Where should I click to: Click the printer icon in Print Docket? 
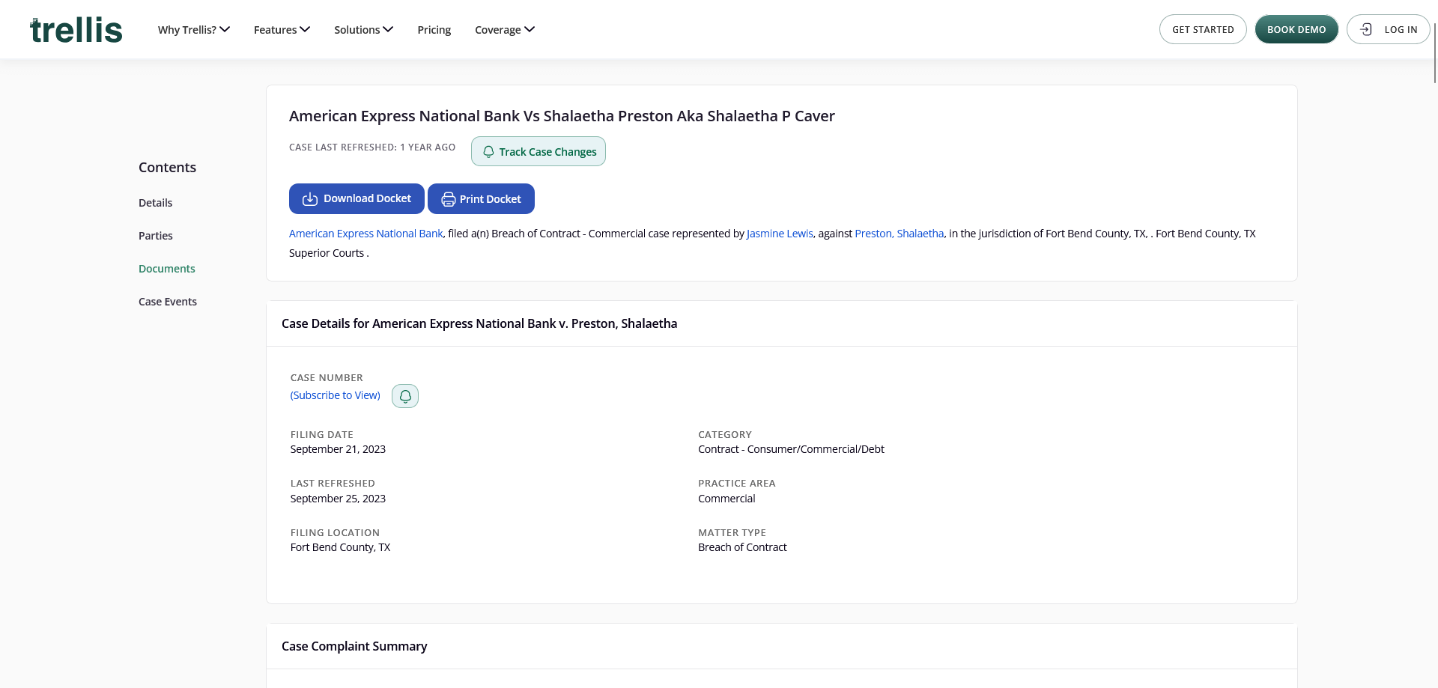click(449, 199)
